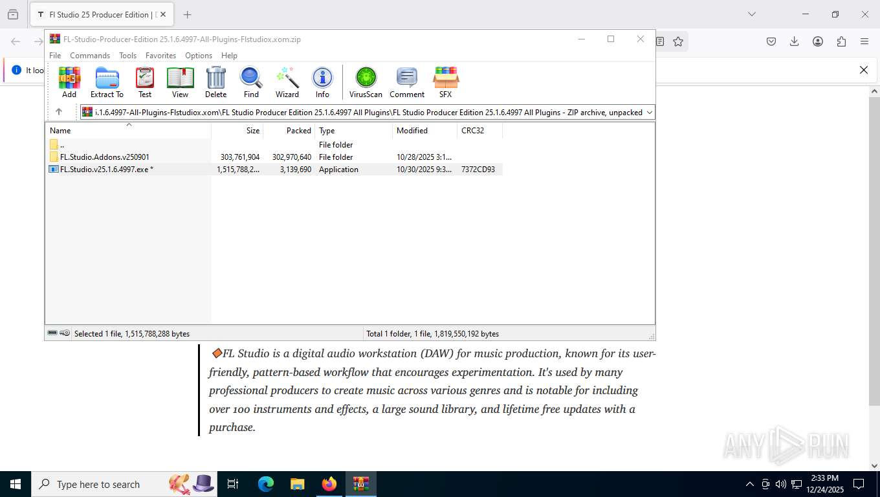The height and width of the screenshot is (497, 880).
Task: Open Firefox extensions puzzle icon
Action: point(841,41)
